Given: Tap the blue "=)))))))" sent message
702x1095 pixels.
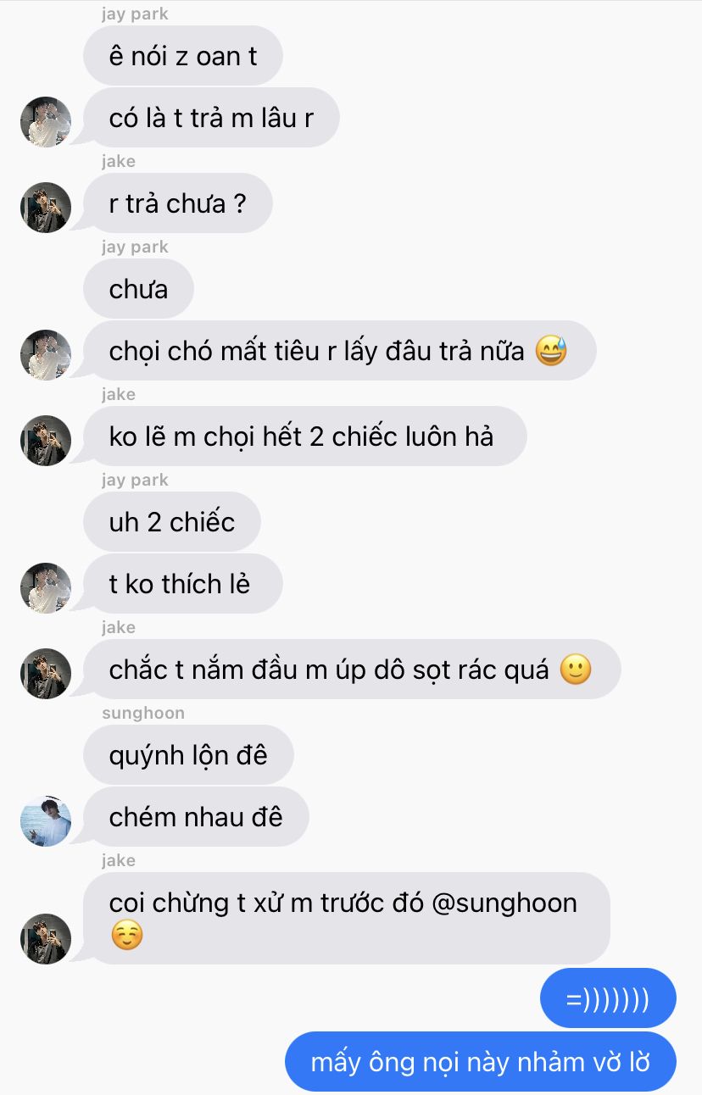Looking at the screenshot, I should pyautogui.click(x=608, y=998).
